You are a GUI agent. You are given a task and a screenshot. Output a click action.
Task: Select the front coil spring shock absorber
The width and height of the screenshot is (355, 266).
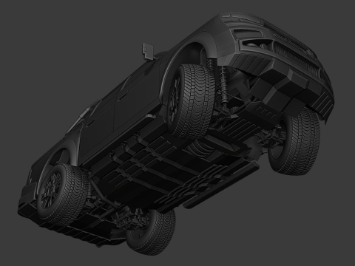[x=223, y=84]
